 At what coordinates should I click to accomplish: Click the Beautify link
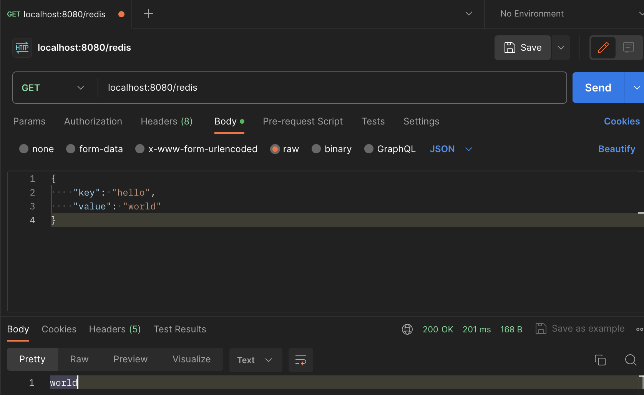tap(616, 149)
